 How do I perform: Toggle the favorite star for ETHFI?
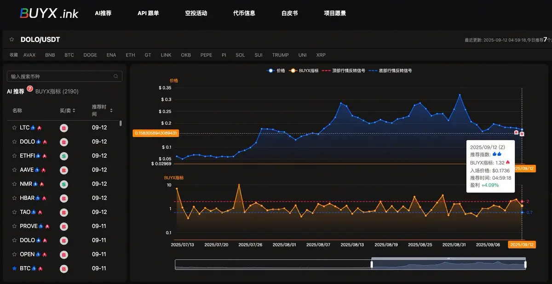tap(15, 156)
